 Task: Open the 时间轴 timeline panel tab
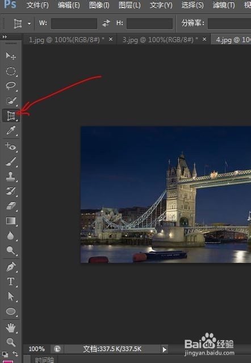[44, 360]
